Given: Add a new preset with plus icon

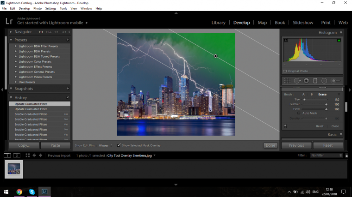Looking at the screenshot, I should [68, 40].
